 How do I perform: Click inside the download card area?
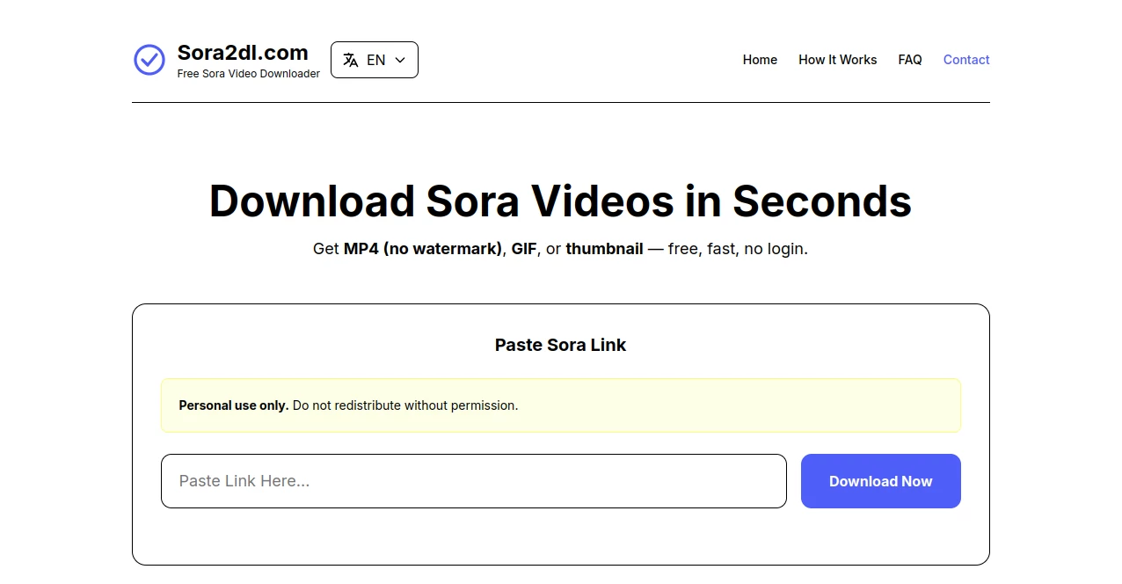tap(560, 537)
